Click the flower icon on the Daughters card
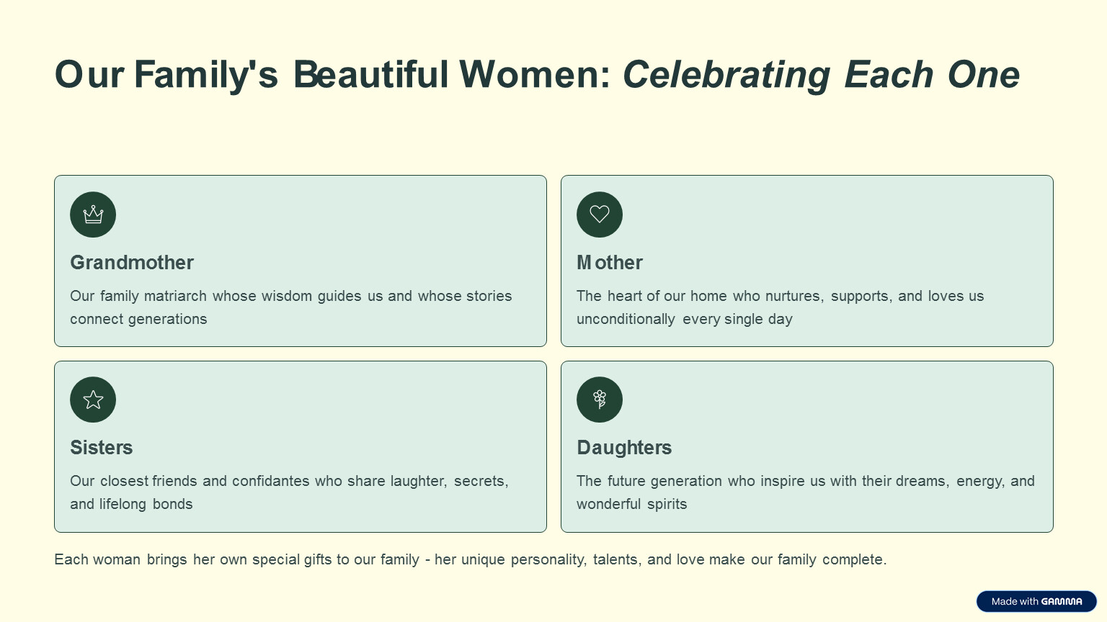1107x622 pixels. 600,400
